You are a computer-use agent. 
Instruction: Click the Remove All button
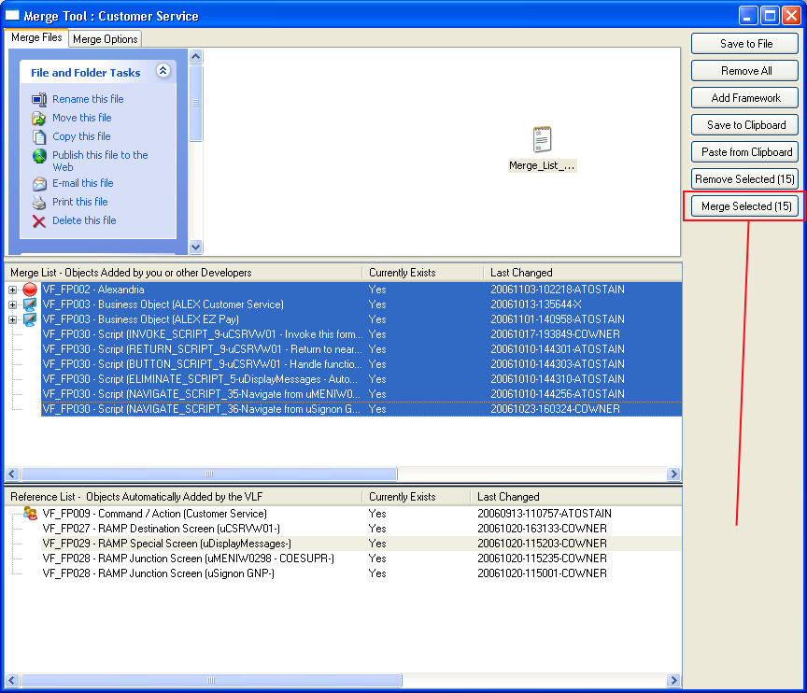tap(744, 71)
